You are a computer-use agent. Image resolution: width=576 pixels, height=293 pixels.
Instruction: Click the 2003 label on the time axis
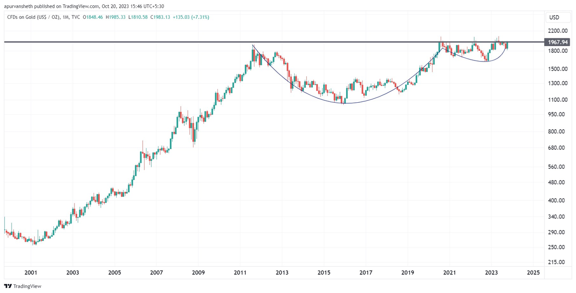point(72,273)
